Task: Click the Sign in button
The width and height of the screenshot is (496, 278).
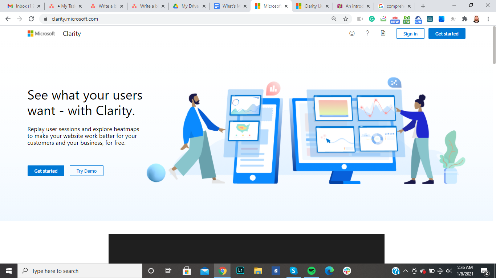Action: pyautogui.click(x=410, y=34)
